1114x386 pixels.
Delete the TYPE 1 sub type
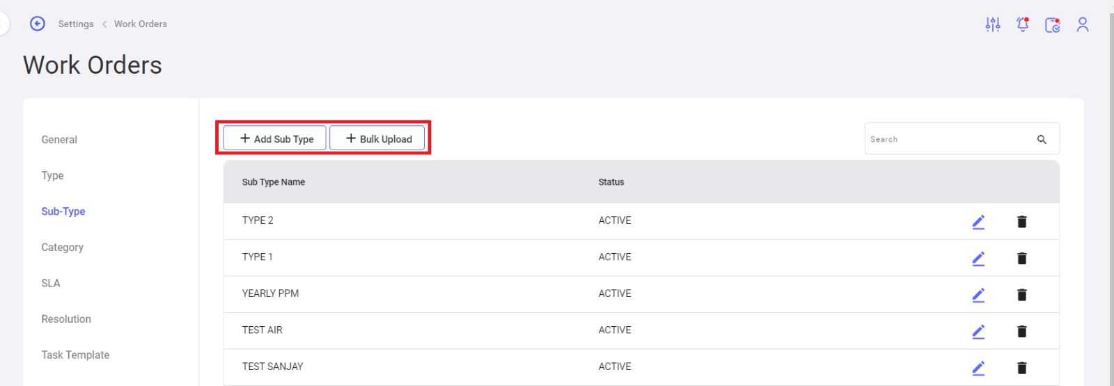(x=1022, y=258)
